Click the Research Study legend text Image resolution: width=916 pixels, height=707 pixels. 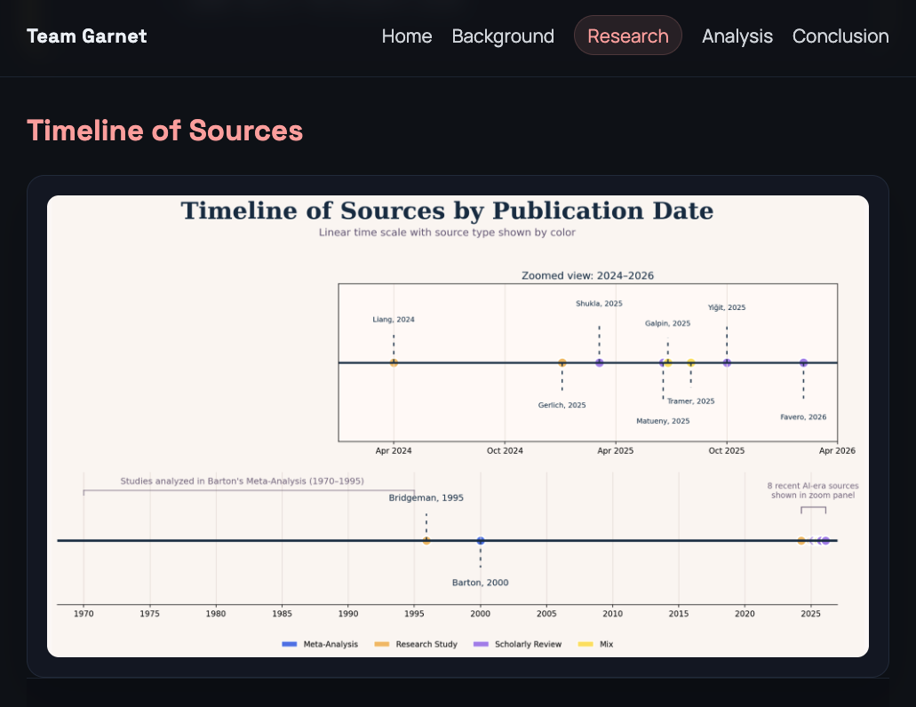pos(426,645)
